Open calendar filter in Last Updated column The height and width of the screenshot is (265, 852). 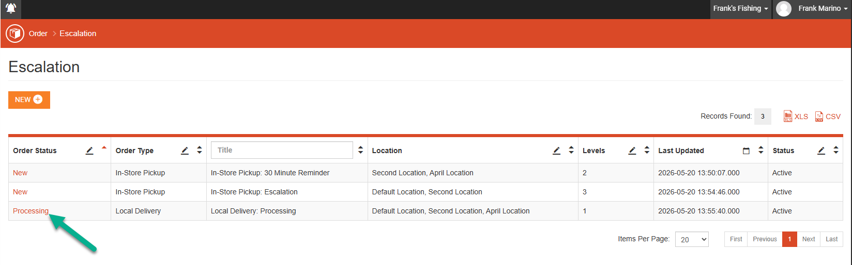[746, 151]
